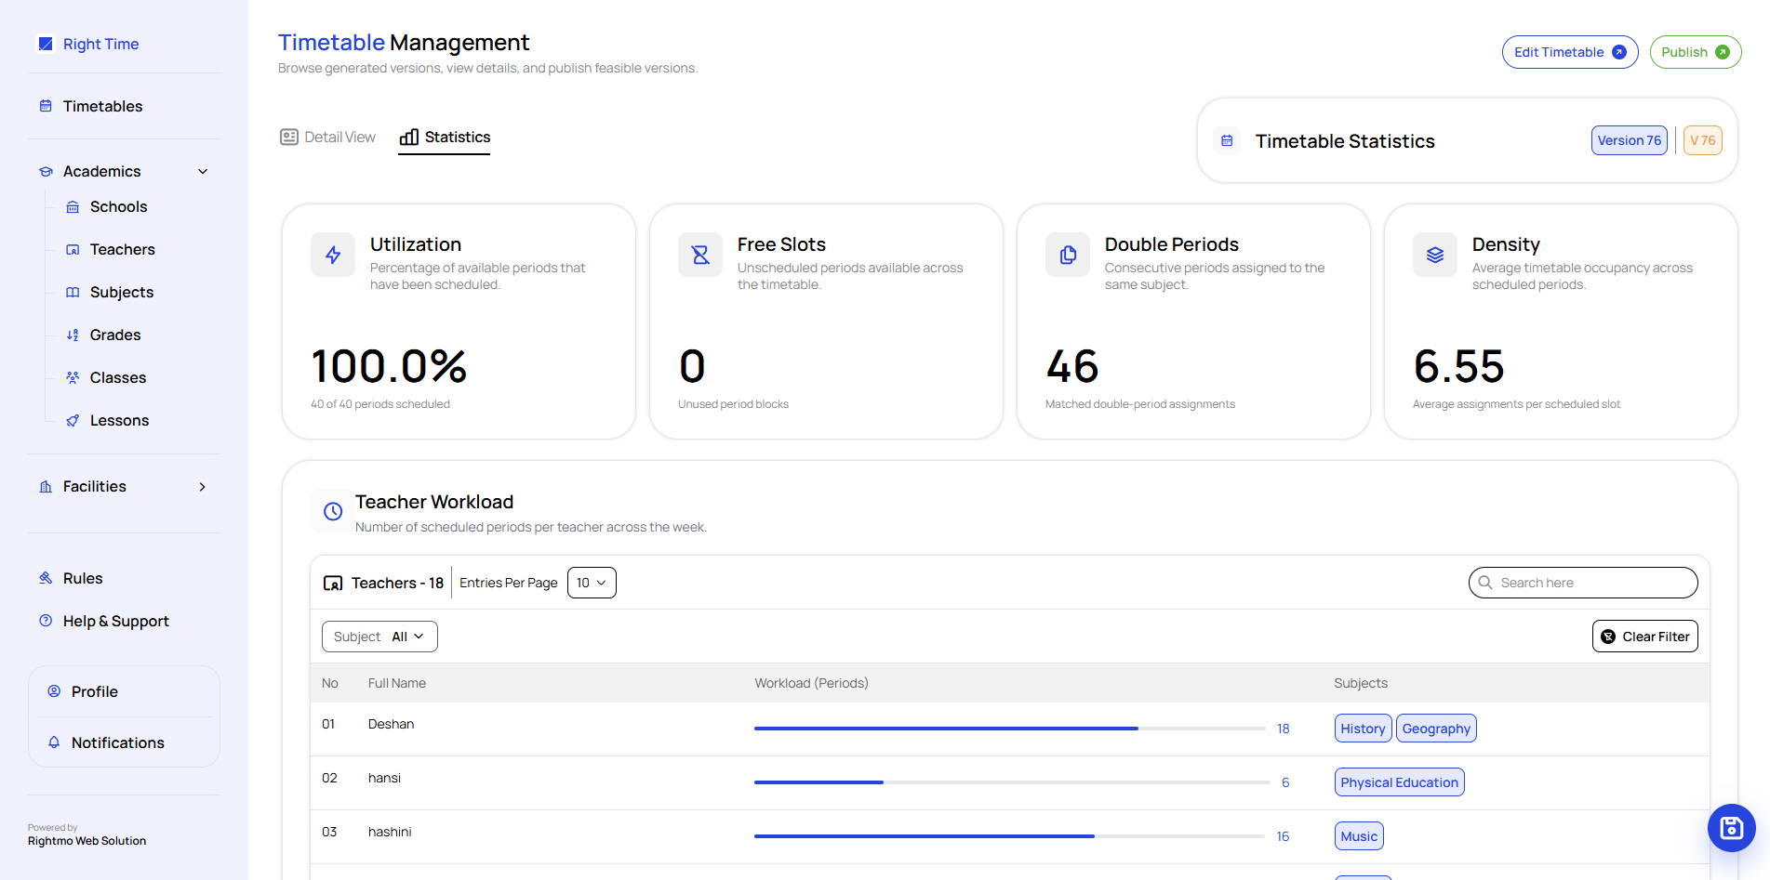Click the Music subject tag
This screenshot has width=1770, height=880.
click(x=1359, y=836)
